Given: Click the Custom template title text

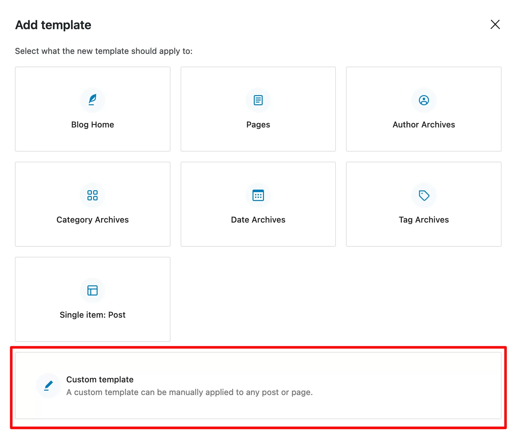Looking at the screenshot, I should tap(100, 380).
